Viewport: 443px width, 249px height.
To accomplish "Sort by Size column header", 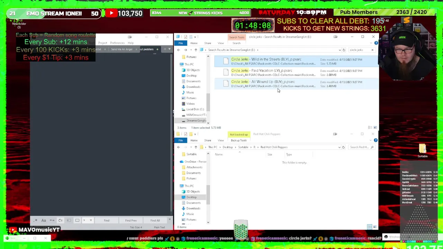I will [270, 154].
